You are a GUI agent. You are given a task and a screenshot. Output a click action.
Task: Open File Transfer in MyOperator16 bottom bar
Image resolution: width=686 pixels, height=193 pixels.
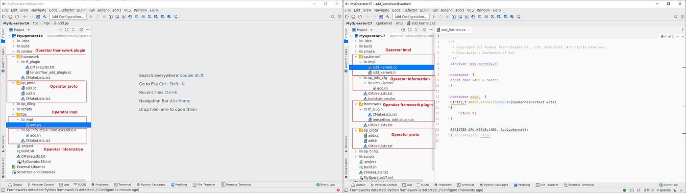[x=204, y=185]
